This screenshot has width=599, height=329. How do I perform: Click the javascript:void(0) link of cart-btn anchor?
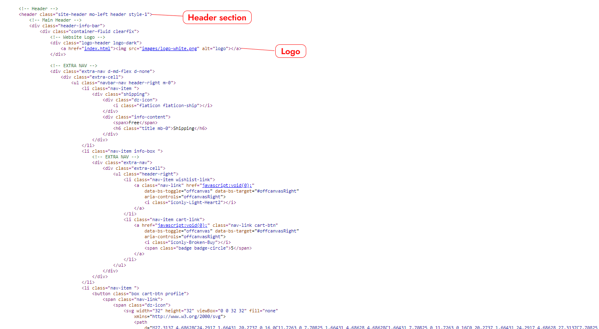click(183, 225)
